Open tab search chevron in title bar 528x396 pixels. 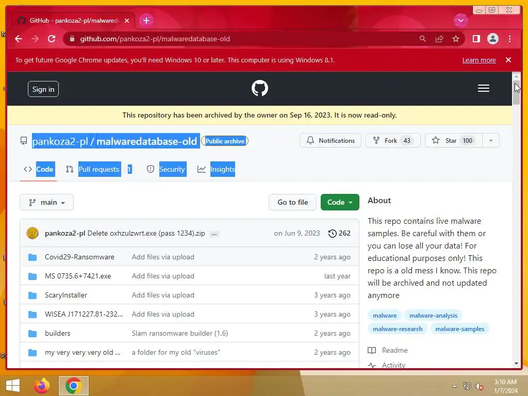(x=460, y=21)
